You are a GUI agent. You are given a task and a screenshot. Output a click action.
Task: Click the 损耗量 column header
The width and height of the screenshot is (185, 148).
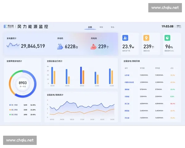pyautogui.click(x=157, y=68)
